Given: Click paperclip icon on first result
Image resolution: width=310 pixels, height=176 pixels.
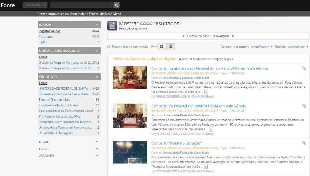Looking at the screenshot, I should pos(304,68).
